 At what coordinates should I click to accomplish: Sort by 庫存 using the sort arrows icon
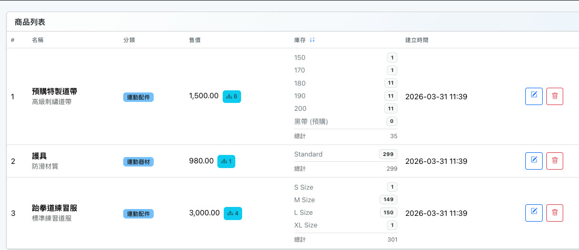[312, 40]
